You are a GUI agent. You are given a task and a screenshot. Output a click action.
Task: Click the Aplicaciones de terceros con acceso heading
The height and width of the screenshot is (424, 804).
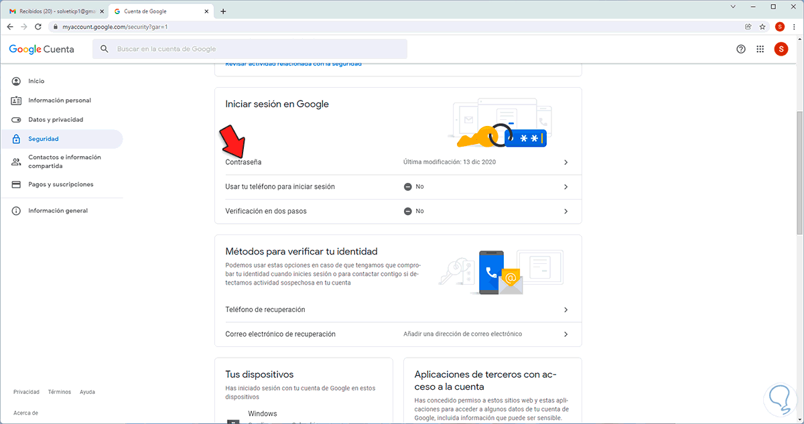(x=486, y=380)
